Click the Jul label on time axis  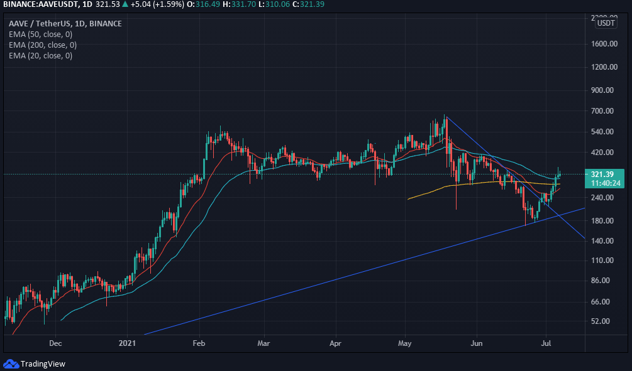point(546,343)
